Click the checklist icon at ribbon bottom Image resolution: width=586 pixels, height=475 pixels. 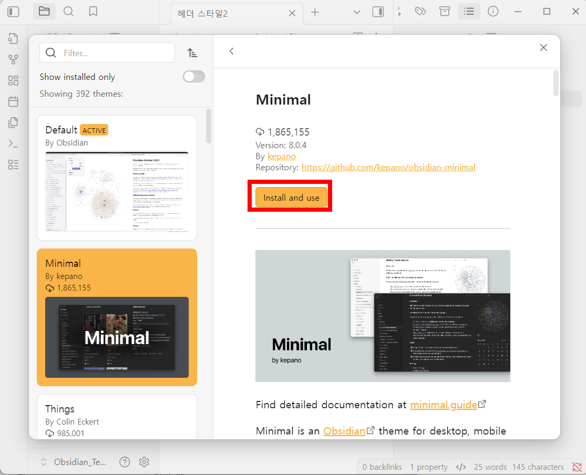click(13, 164)
